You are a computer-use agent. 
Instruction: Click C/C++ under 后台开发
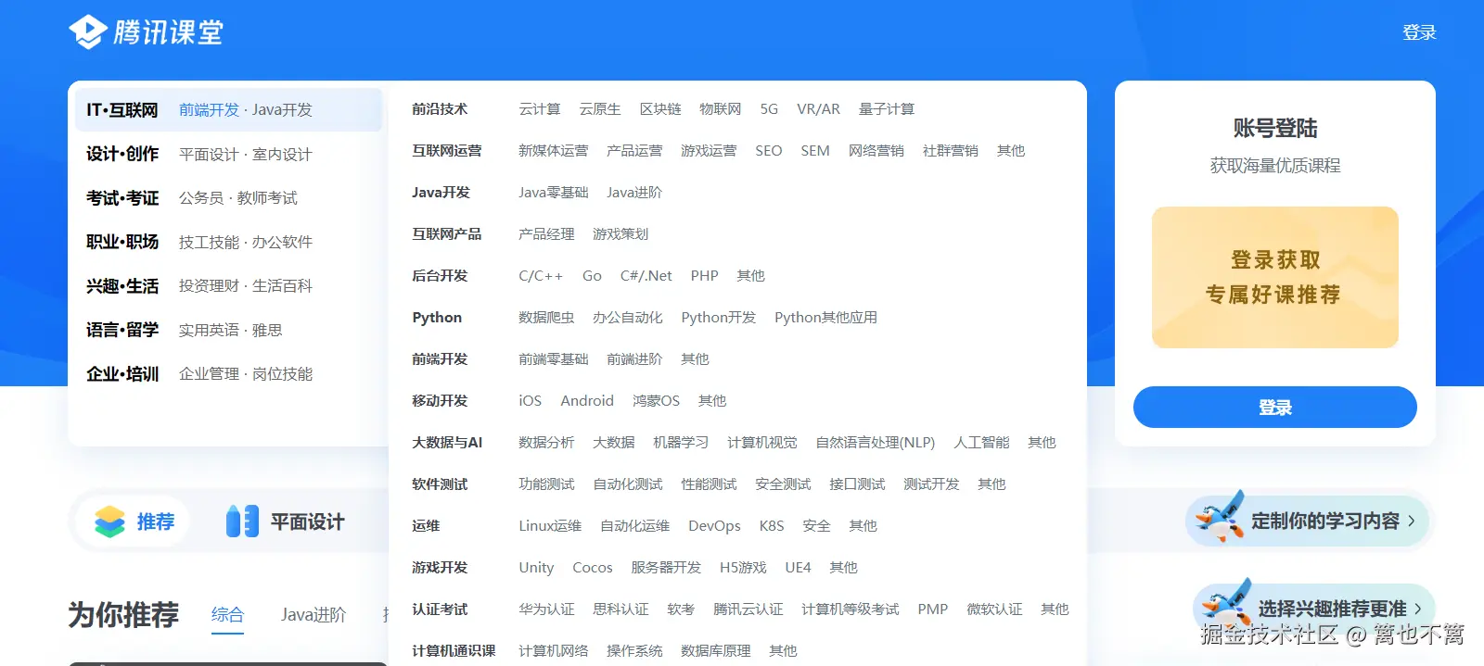pos(541,276)
